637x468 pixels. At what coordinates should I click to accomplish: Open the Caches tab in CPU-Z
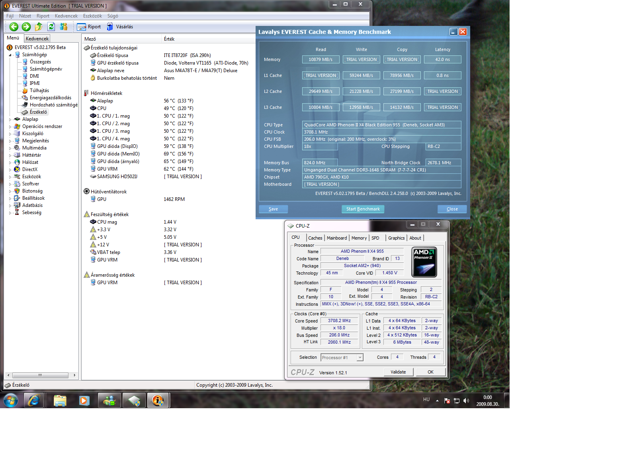pos(315,238)
